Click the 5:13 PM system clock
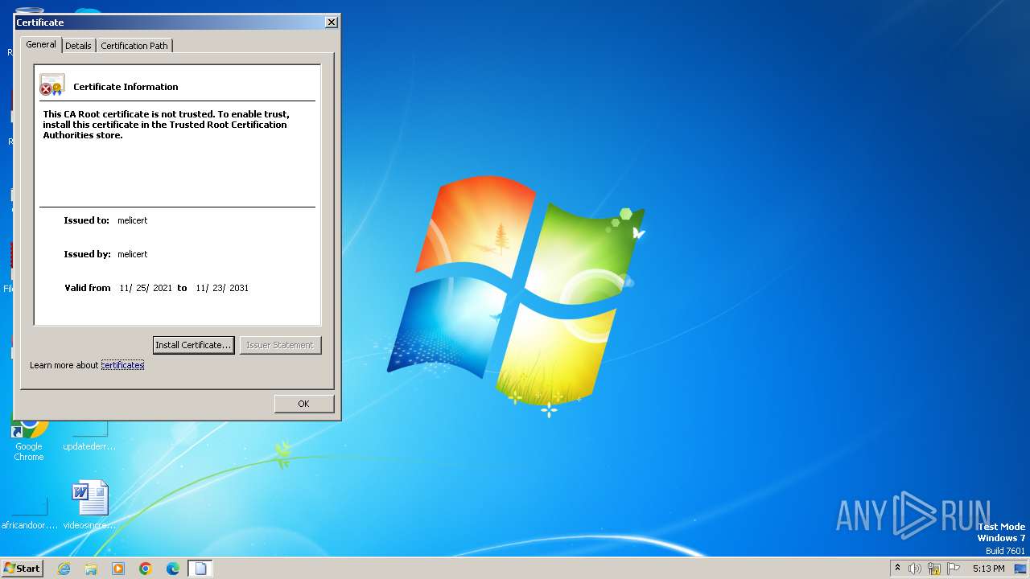1030x579 pixels. [x=988, y=569]
